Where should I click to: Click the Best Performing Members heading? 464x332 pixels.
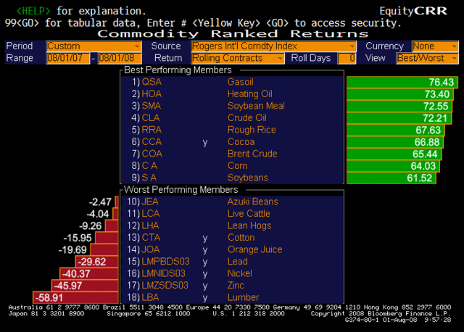point(178,70)
